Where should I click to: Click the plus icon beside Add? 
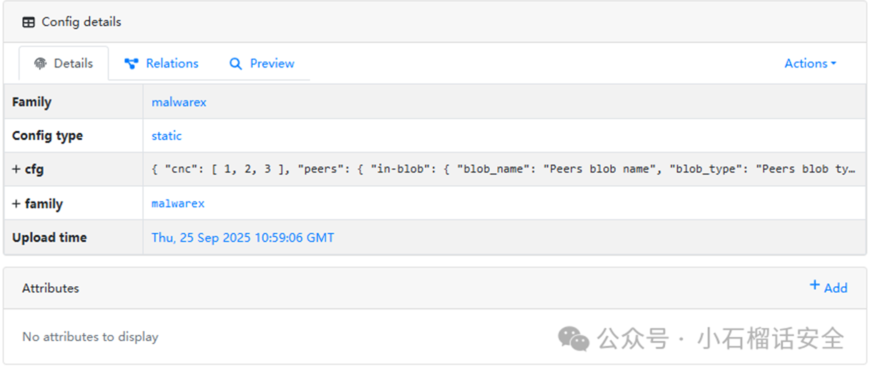click(814, 285)
